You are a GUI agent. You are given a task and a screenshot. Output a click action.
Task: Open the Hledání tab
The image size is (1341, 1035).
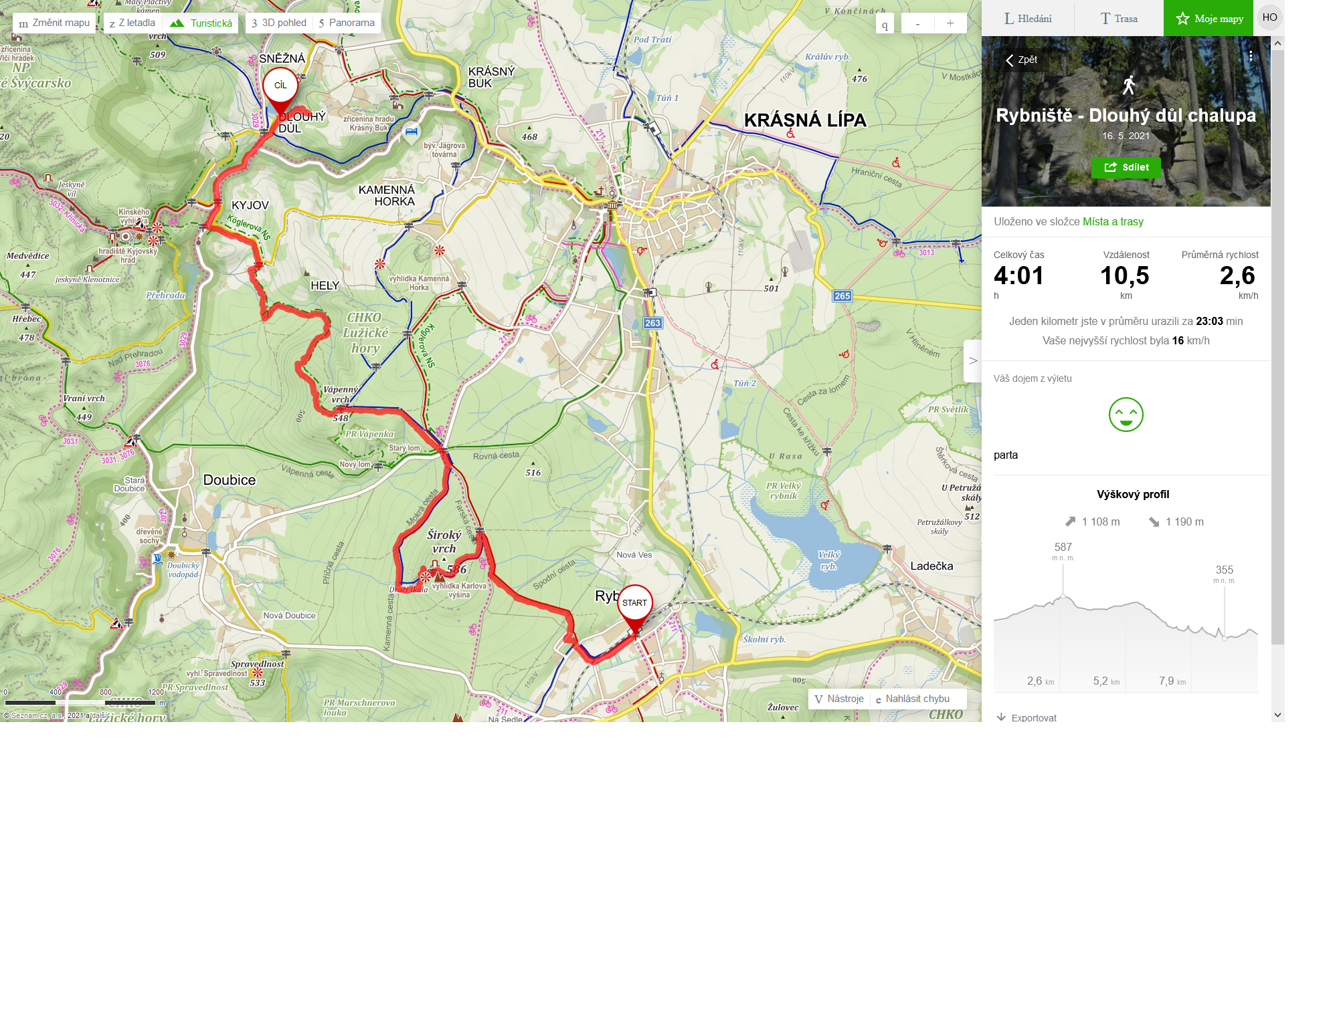[1028, 18]
